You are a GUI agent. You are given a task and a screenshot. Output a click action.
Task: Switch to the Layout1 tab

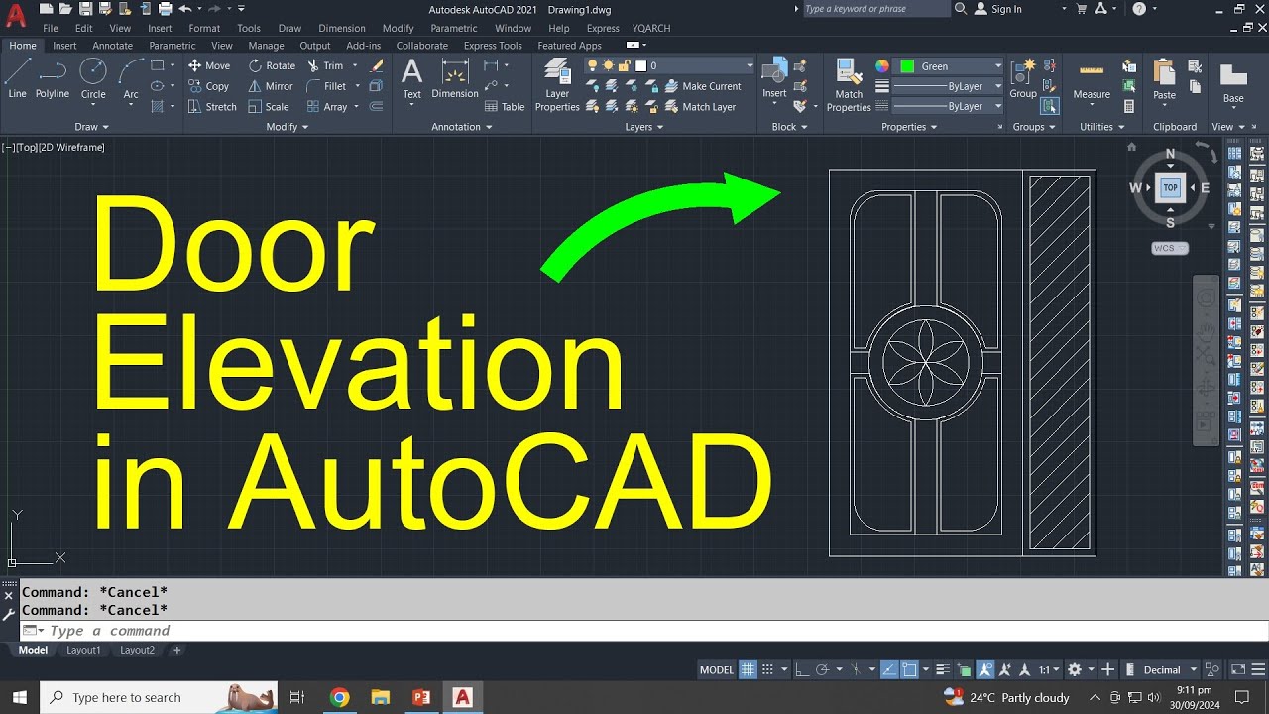click(83, 651)
